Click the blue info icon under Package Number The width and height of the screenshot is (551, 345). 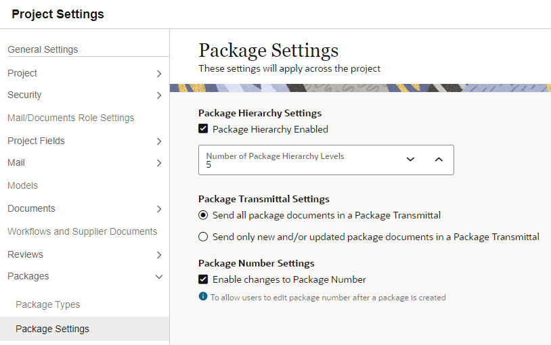pos(203,296)
